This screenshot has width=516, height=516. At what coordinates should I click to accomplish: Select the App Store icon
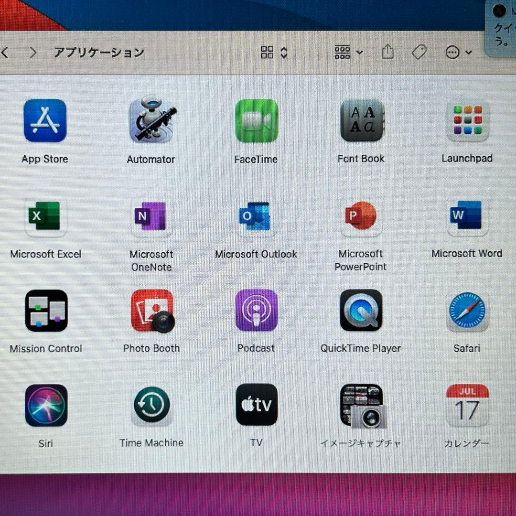click(45, 120)
